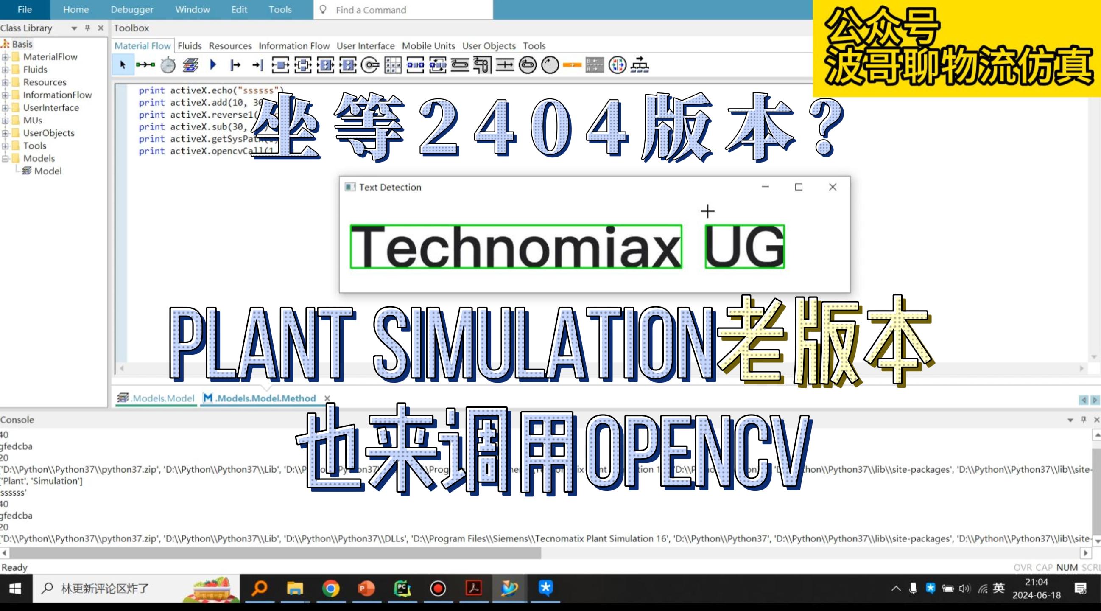Switch to the Information Flow toolbox tab
The width and height of the screenshot is (1101, 611).
tap(294, 46)
